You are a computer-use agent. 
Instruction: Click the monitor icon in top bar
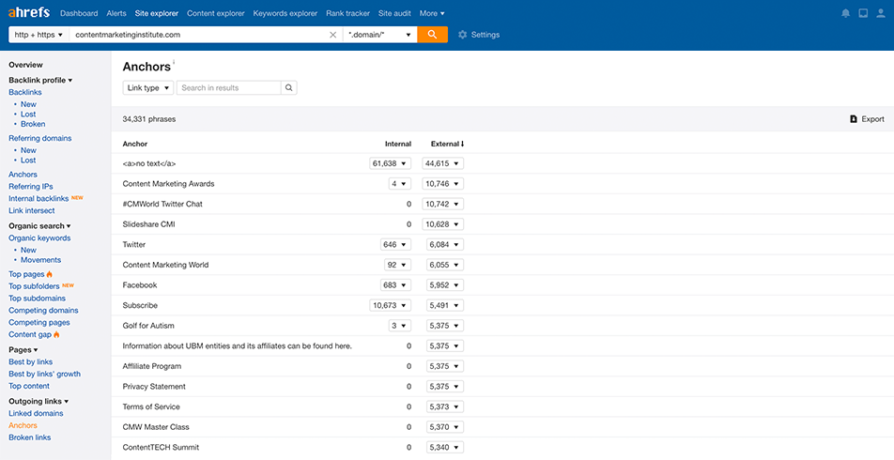[x=863, y=14]
